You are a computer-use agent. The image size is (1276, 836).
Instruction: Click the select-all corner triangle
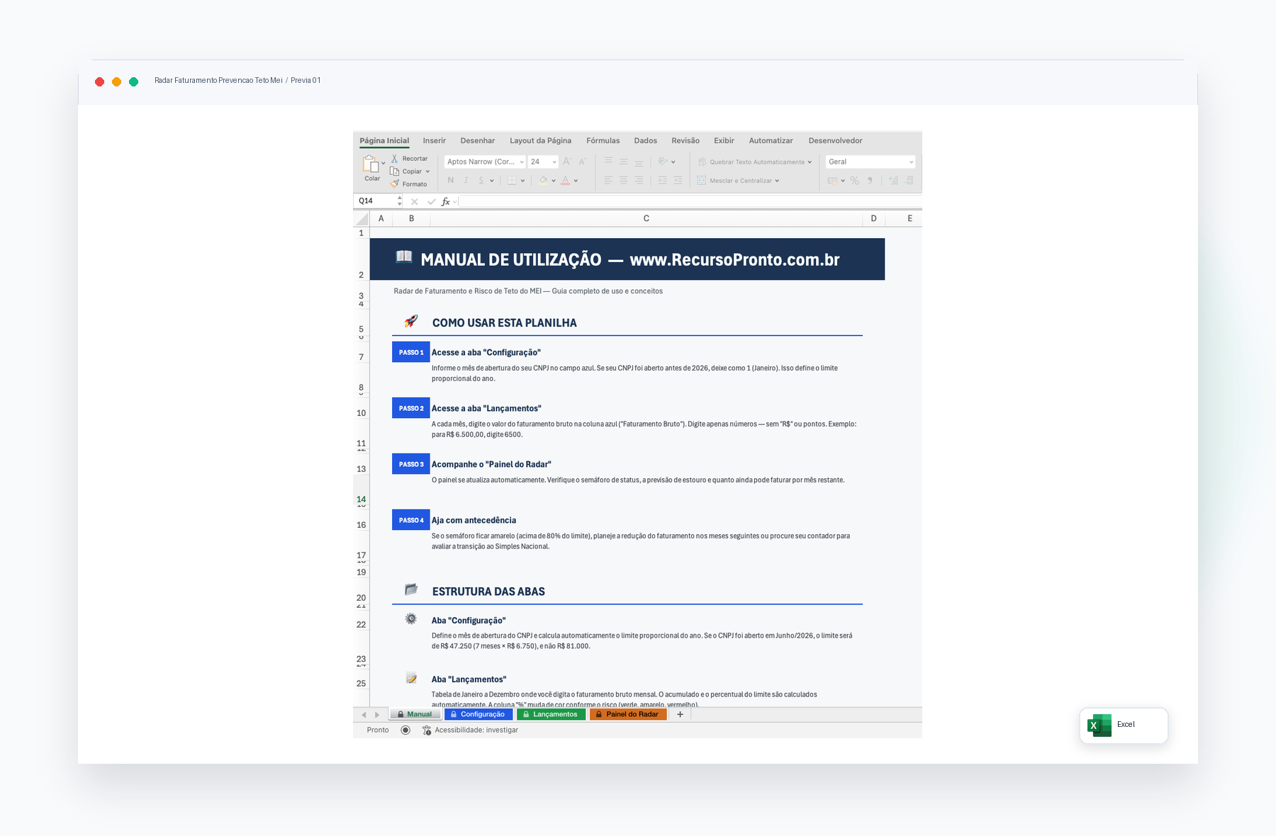362,219
